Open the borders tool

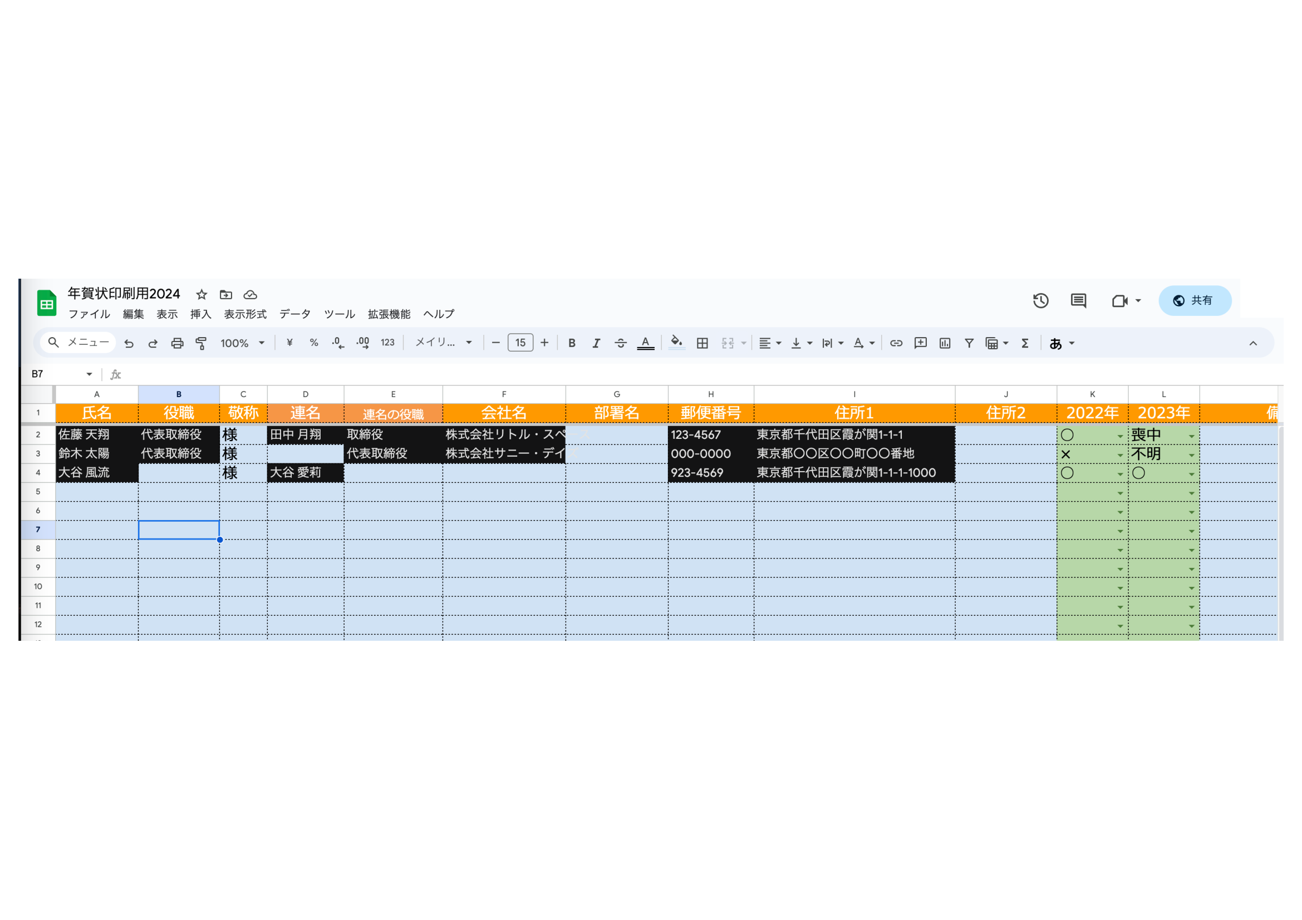tap(702, 343)
